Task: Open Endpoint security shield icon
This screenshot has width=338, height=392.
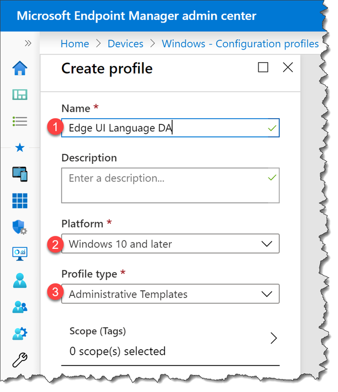Action: click(20, 227)
